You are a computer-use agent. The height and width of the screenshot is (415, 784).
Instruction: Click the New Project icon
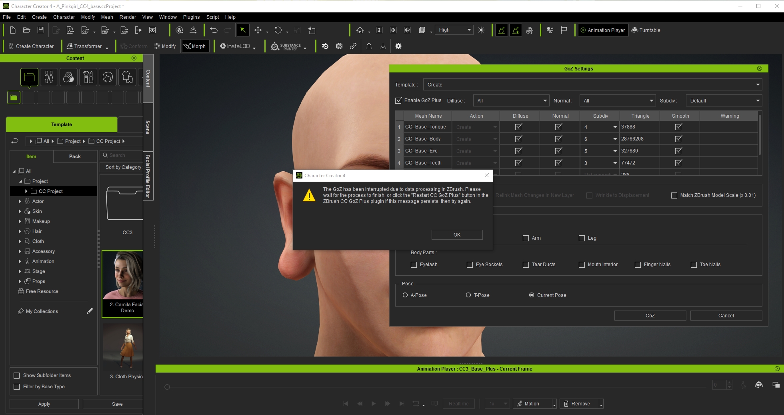[12, 30]
